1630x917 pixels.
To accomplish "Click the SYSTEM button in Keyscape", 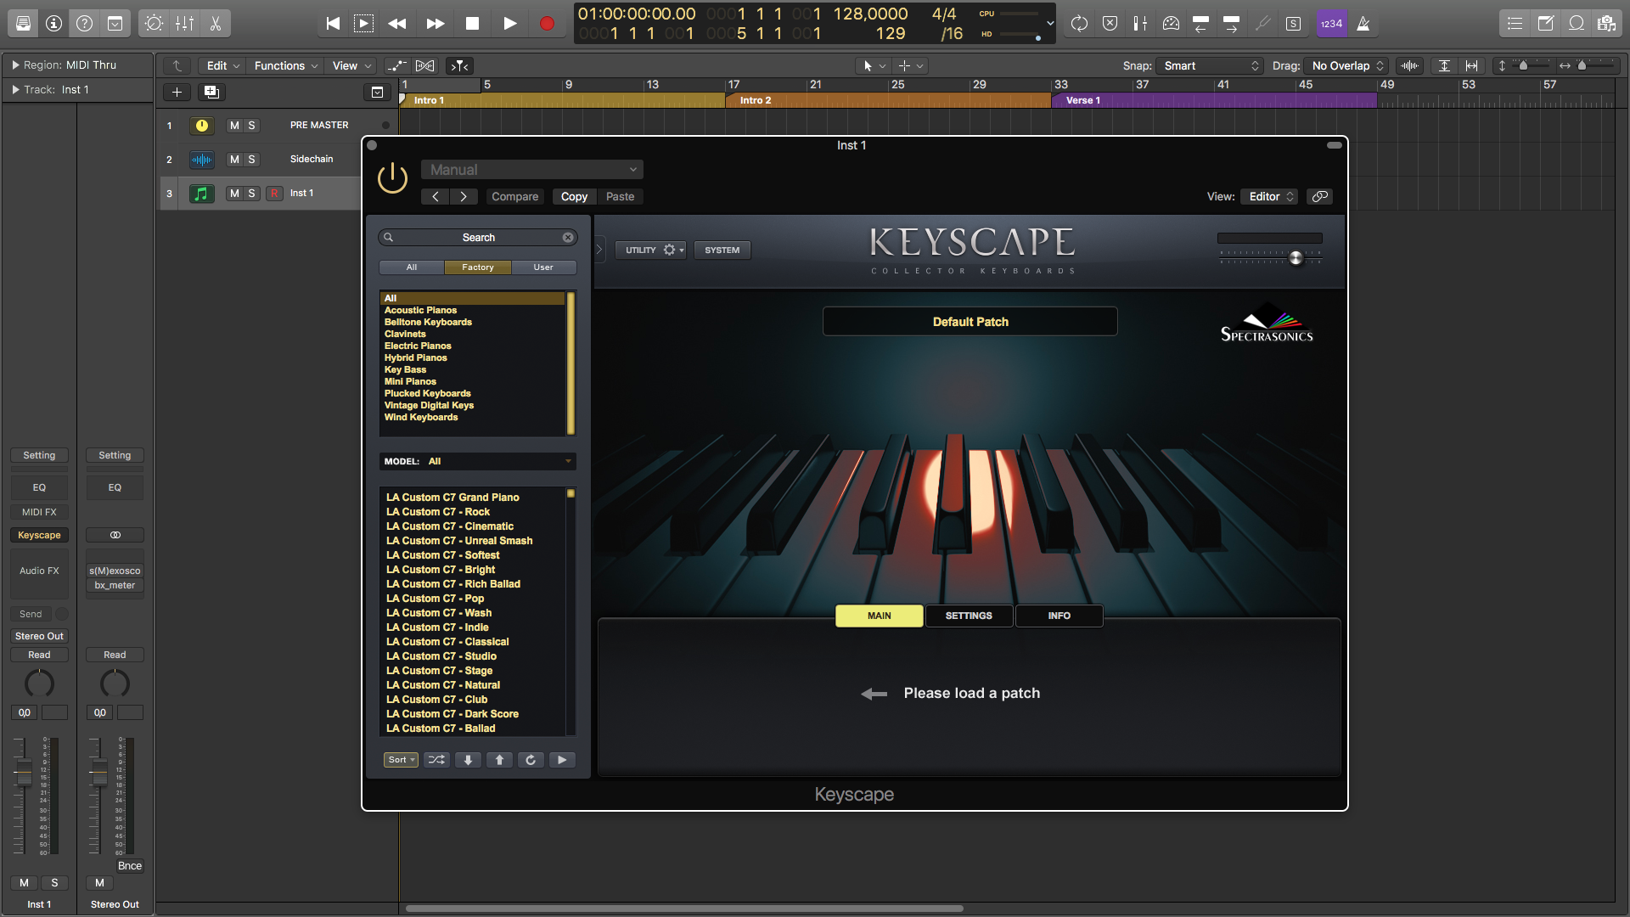I will coord(722,250).
